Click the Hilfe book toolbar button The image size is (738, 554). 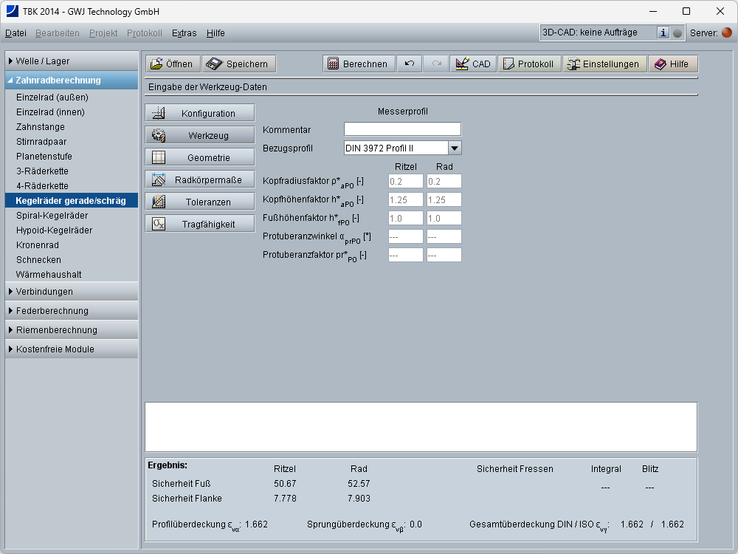click(672, 64)
